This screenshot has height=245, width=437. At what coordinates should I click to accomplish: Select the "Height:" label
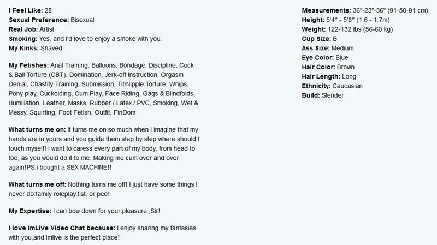(x=313, y=20)
